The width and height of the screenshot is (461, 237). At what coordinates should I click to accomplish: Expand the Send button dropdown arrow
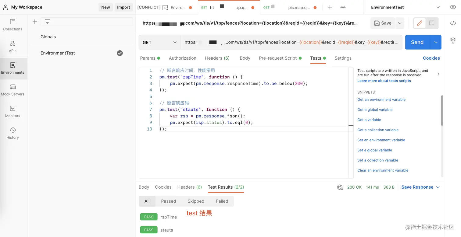(435, 42)
